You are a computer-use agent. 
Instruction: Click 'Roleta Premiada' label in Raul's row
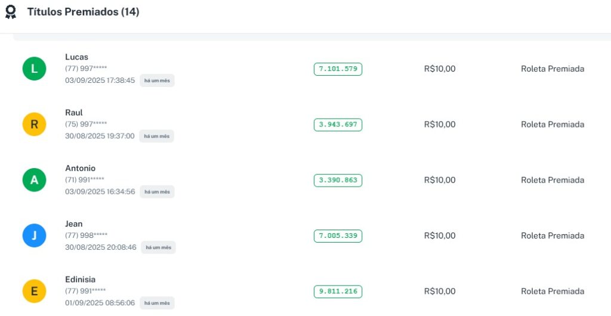(x=552, y=125)
